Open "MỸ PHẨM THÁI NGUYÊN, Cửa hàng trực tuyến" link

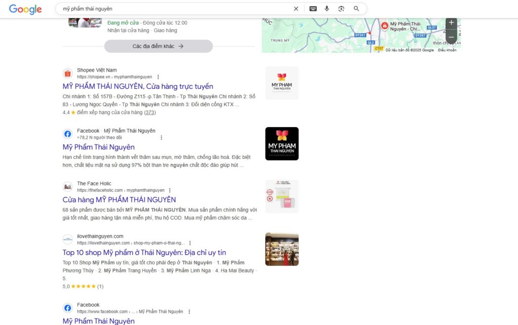pos(138,86)
